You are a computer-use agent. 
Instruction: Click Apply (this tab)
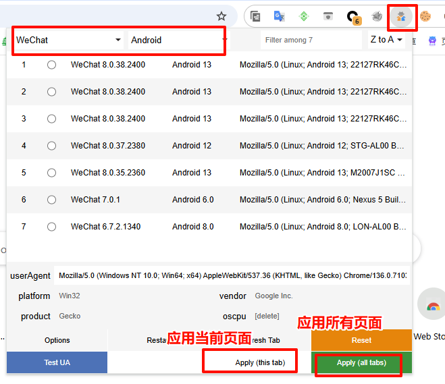(260, 362)
